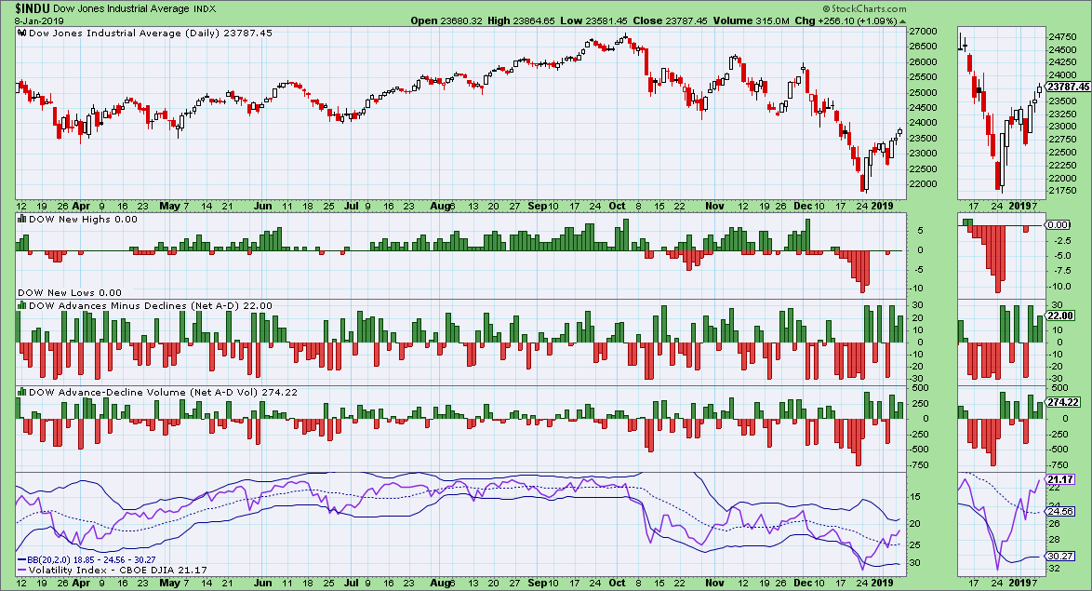This screenshot has width=1092, height=591.
Task: Click the Dow Jones Industrial Average INDX title
Action: [135, 9]
